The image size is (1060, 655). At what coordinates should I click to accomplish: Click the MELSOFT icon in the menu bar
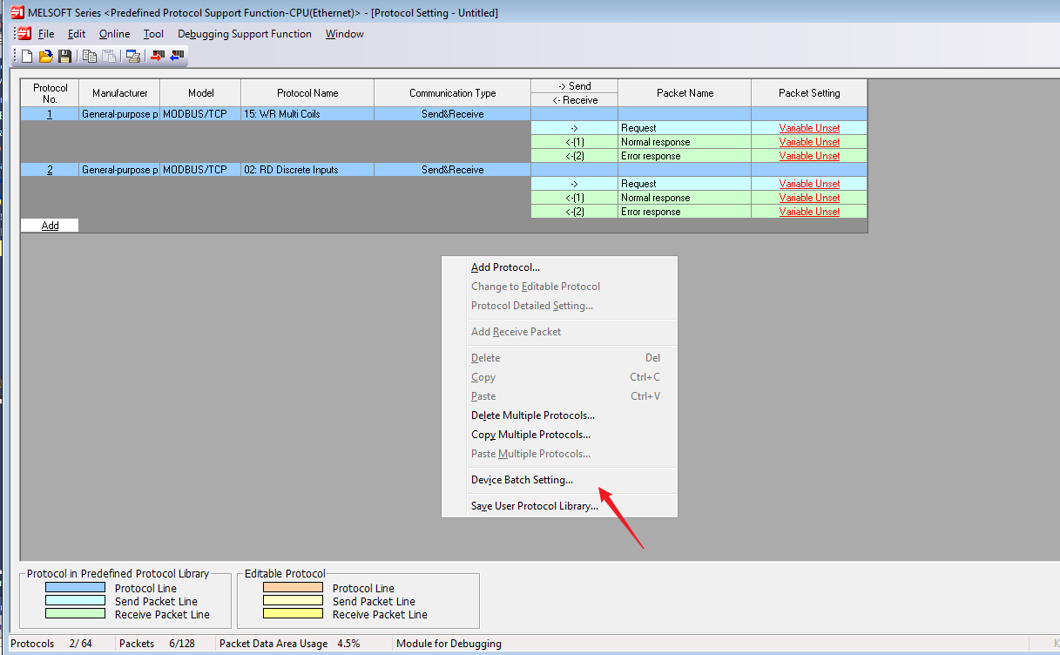point(24,34)
